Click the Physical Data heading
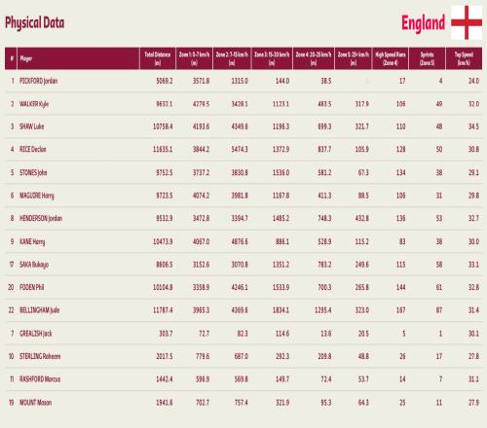Image resolution: width=487 pixels, height=428 pixels. 35,23
